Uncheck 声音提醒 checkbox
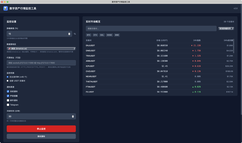Image resolution: width=242 pixels, height=143 pixels. coord(8,96)
